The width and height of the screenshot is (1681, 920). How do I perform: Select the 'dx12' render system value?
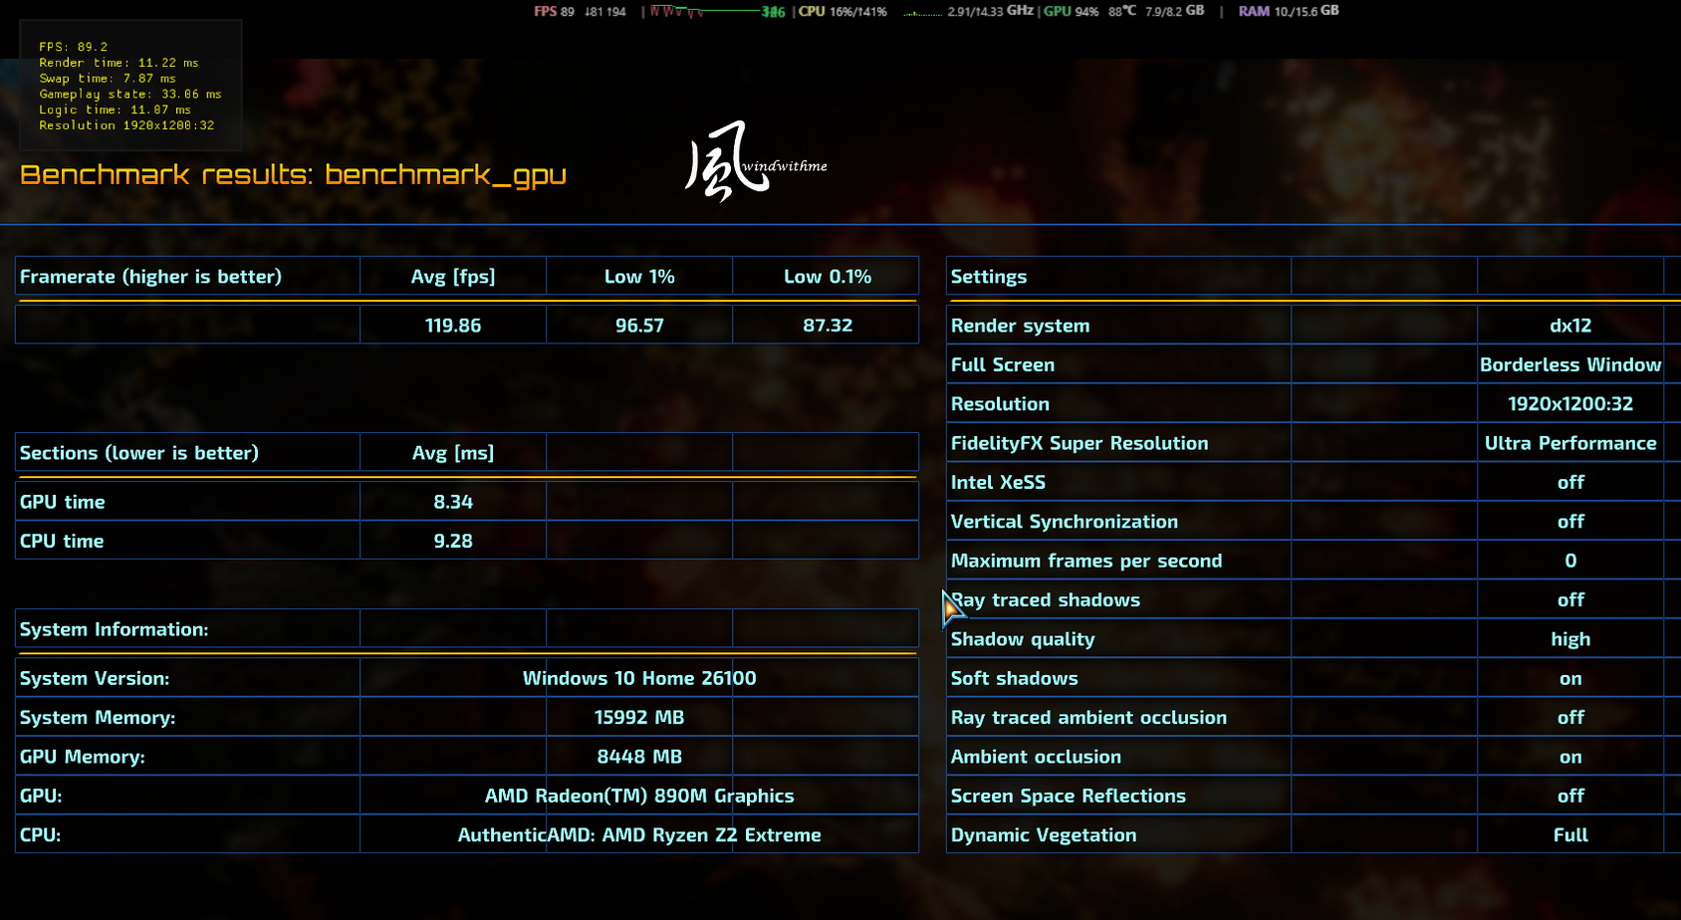click(x=1570, y=326)
